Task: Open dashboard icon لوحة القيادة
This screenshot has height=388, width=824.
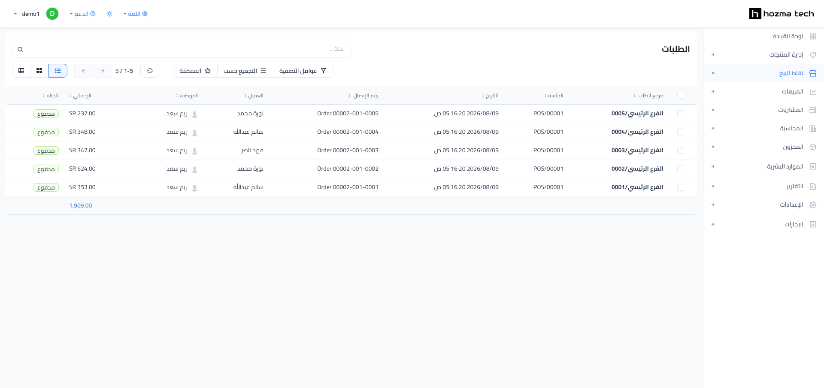Action: click(812, 36)
